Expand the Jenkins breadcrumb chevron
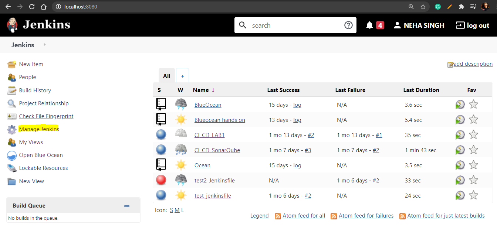 point(44,44)
